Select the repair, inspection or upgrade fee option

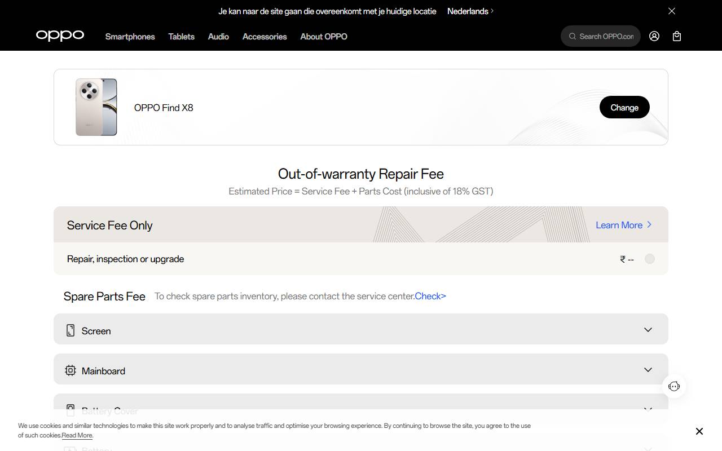649,259
